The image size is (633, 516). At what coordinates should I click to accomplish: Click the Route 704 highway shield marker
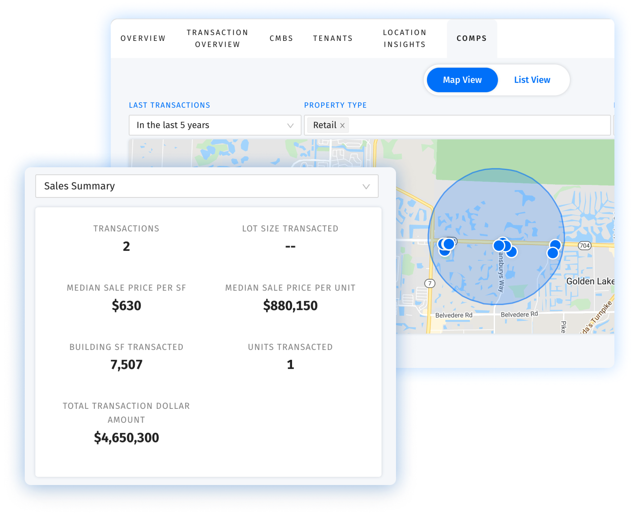584,246
